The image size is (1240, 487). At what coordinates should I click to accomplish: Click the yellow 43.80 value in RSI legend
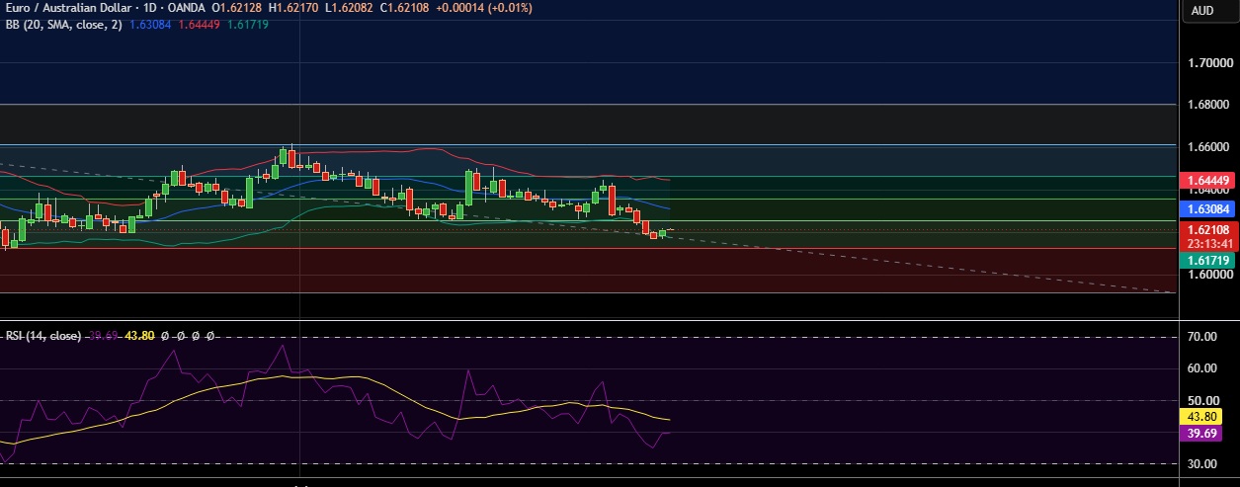[139, 336]
